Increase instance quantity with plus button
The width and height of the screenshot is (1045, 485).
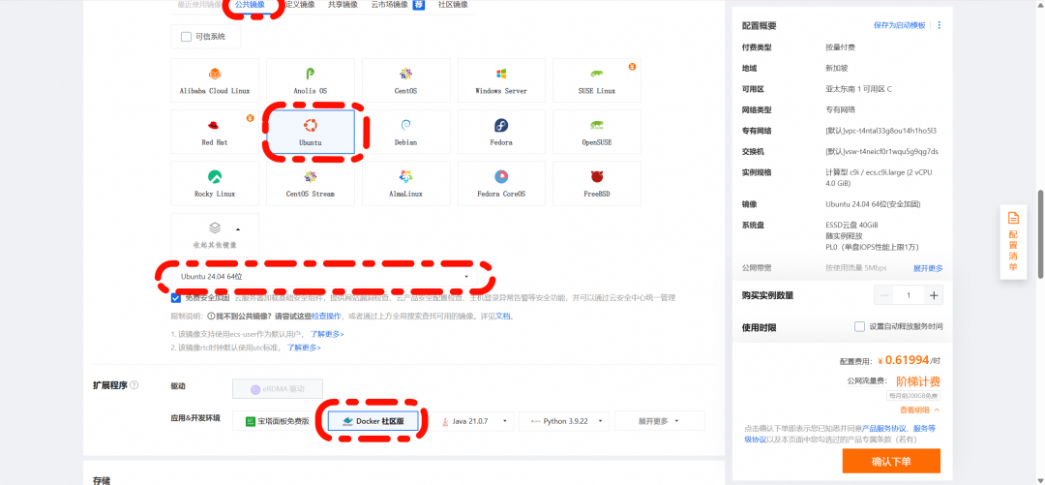coord(934,295)
